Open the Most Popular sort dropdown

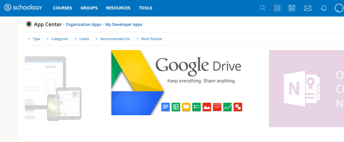coord(149,39)
